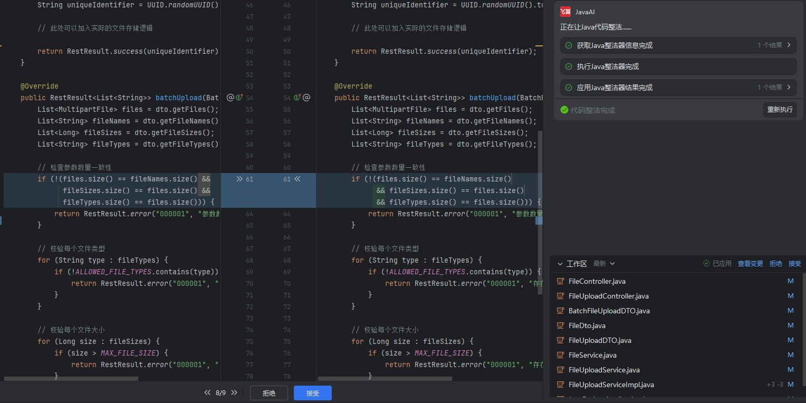This screenshot has height=403, width=806.
Task: Expand 获取Java整洁器信息完成 result chevron
Action: pyautogui.click(x=789, y=45)
